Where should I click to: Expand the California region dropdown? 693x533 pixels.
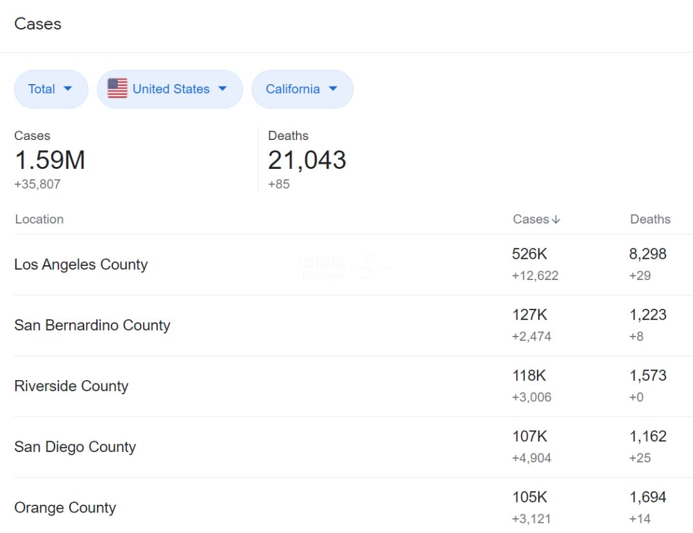coord(302,89)
